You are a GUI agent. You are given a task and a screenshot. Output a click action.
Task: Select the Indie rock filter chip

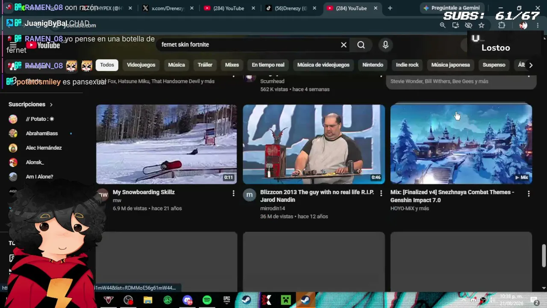pyautogui.click(x=407, y=65)
